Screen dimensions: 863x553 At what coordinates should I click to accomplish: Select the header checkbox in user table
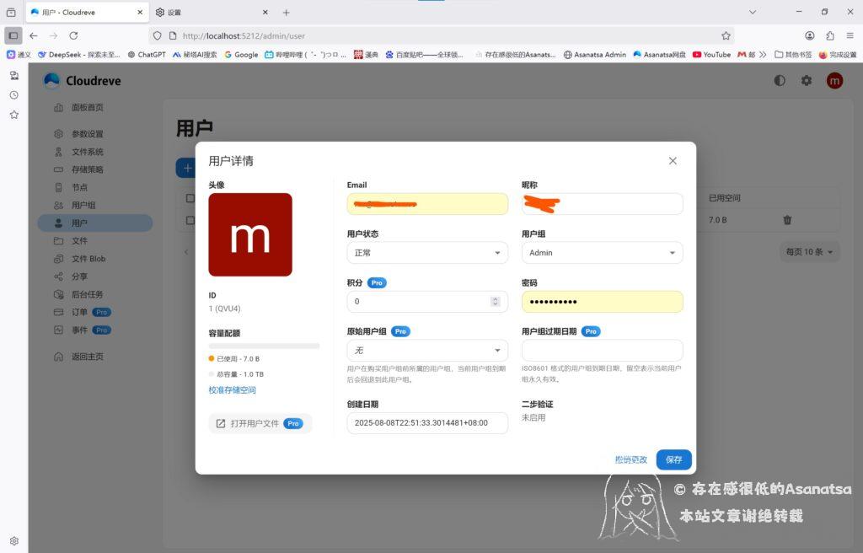pos(190,199)
